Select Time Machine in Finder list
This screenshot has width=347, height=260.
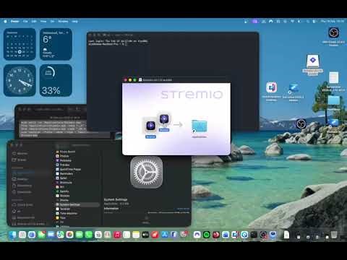click(67, 213)
